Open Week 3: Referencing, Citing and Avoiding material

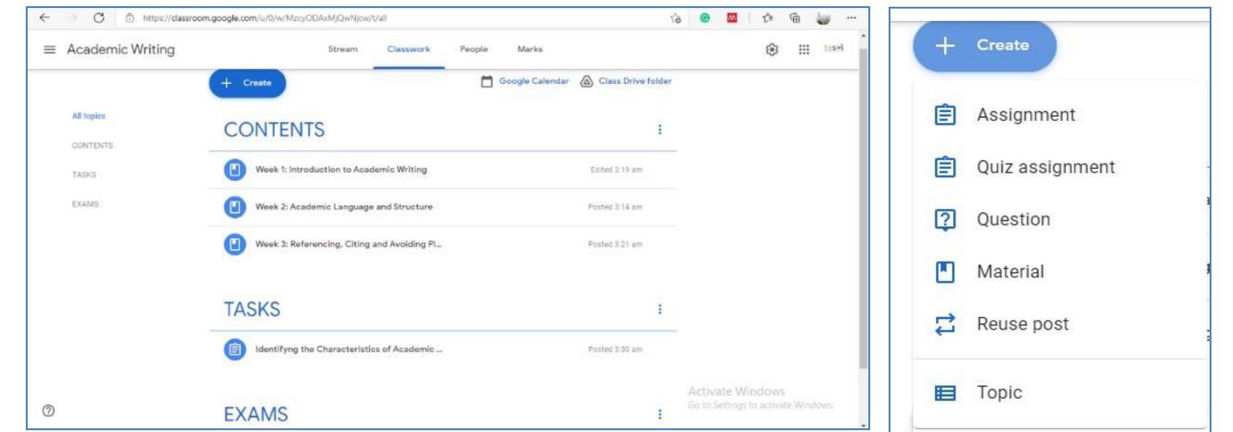coord(349,245)
